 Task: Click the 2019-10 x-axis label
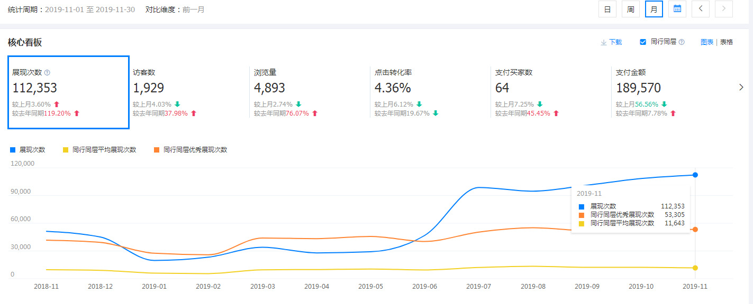tap(641, 286)
